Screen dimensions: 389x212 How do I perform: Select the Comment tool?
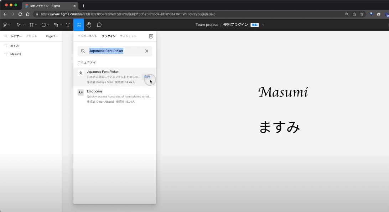coord(99,25)
